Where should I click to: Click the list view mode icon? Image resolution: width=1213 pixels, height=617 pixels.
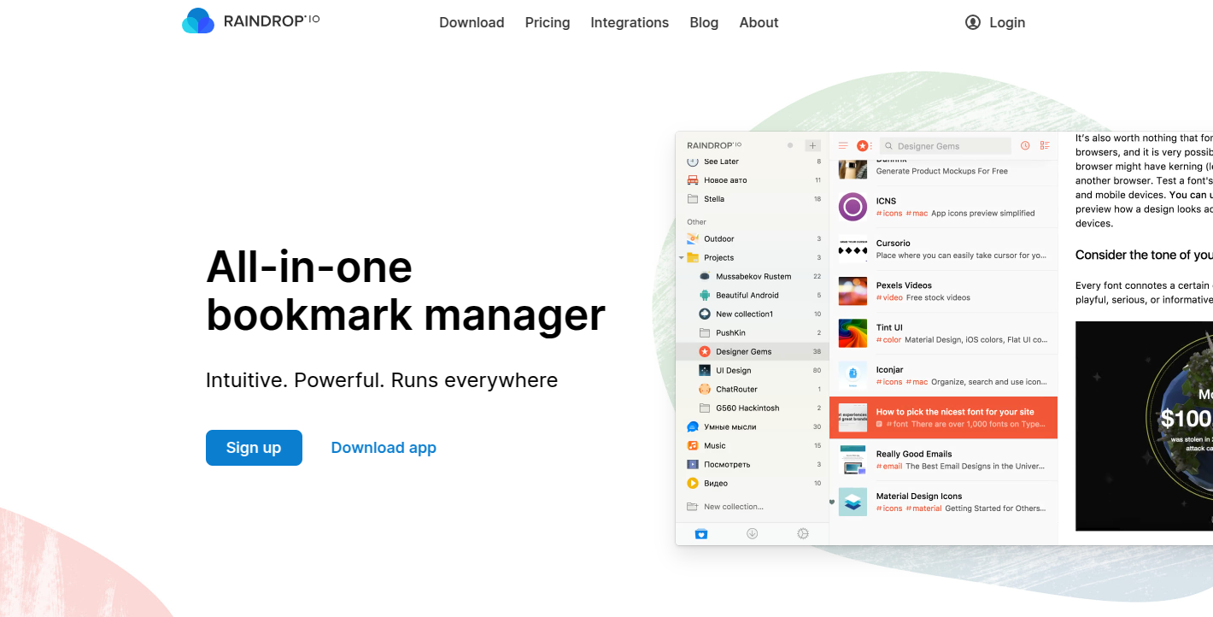(x=1045, y=146)
